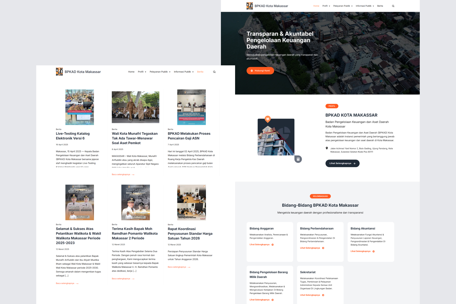Image resolution: width=456 pixels, height=304 pixels.
Task: Click the Live-Testing Katalog Elektronik article thumbnail
Action: [80, 107]
